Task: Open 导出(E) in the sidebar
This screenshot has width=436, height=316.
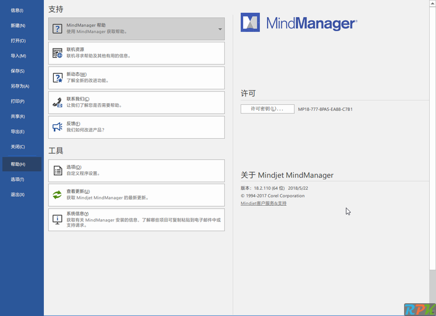Action: (18, 131)
